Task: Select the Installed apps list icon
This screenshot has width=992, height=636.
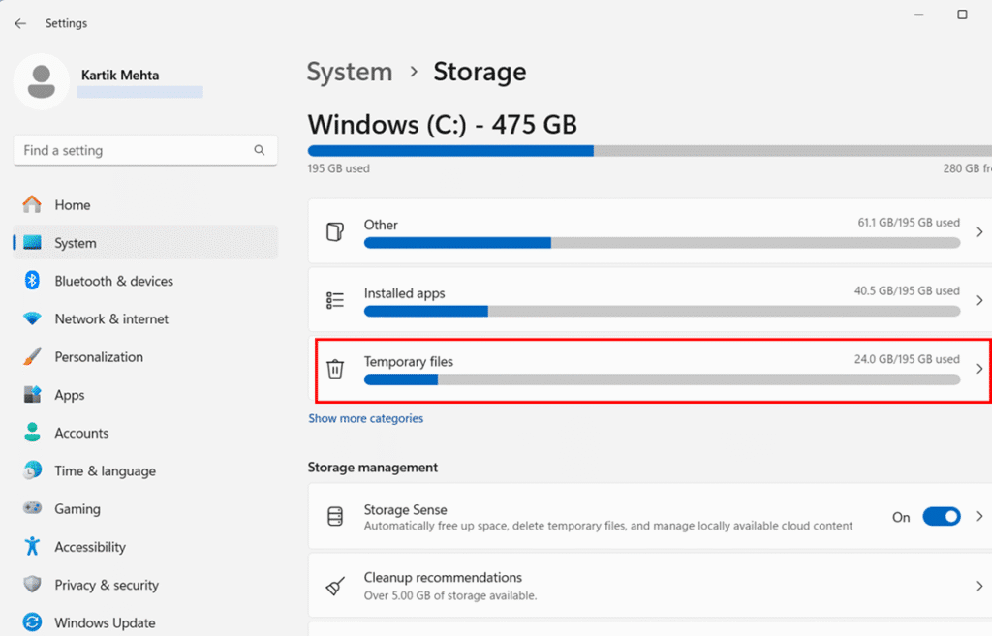Action: coord(335,300)
